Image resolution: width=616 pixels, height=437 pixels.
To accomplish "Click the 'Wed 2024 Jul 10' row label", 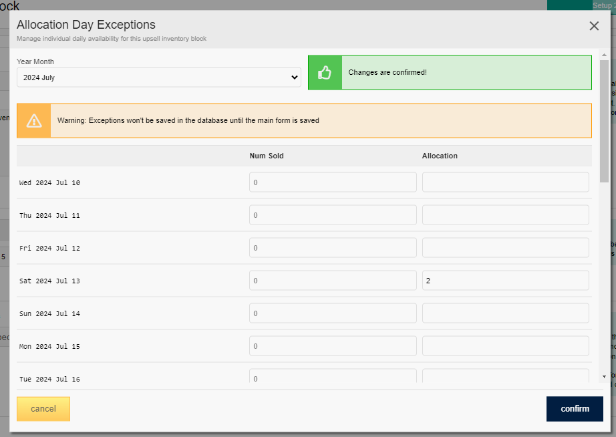I will (x=49, y=182).
